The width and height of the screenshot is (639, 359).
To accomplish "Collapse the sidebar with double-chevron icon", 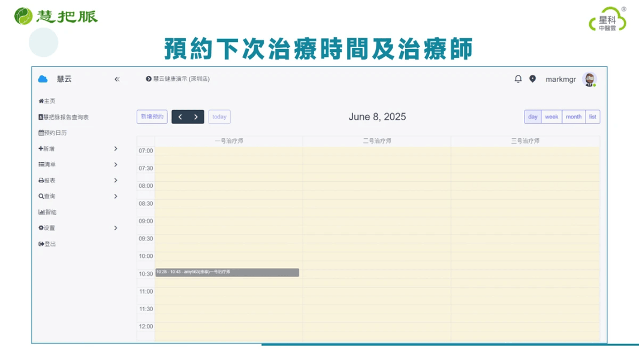I will coord(117,80).
